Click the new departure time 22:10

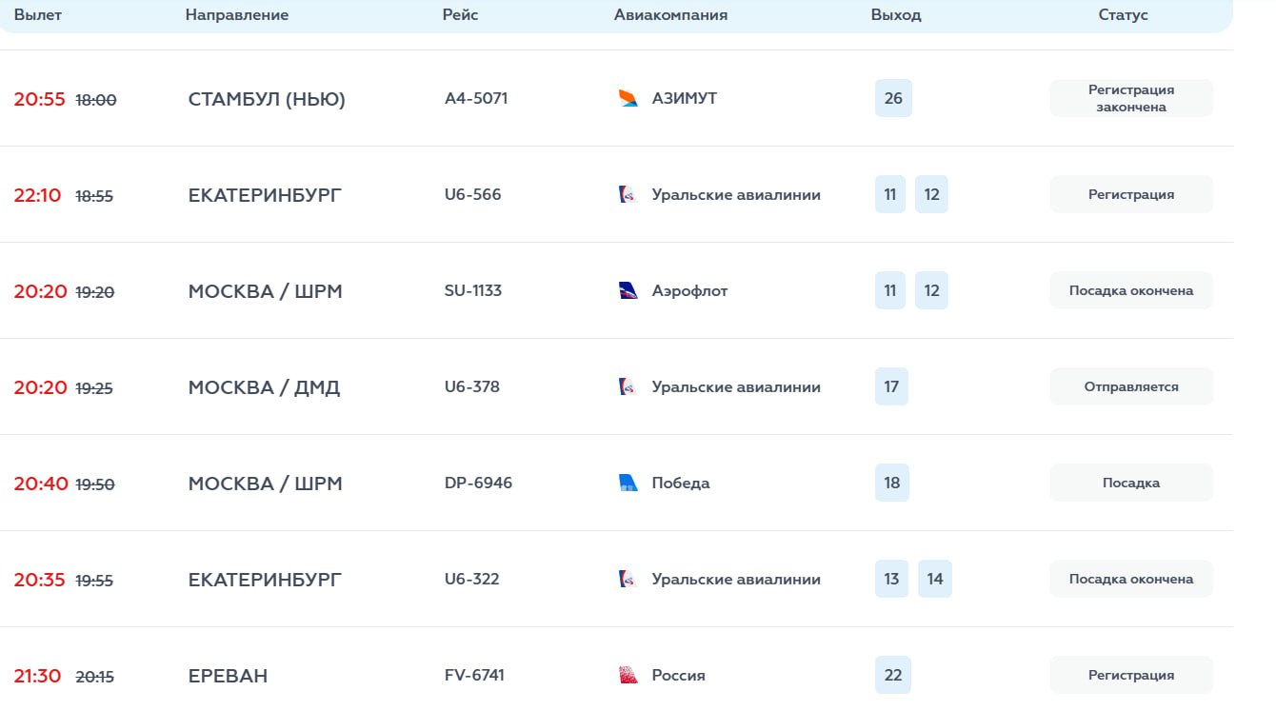pos(37,195)
